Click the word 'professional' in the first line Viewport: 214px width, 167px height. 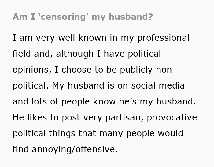tap(163, 38)
